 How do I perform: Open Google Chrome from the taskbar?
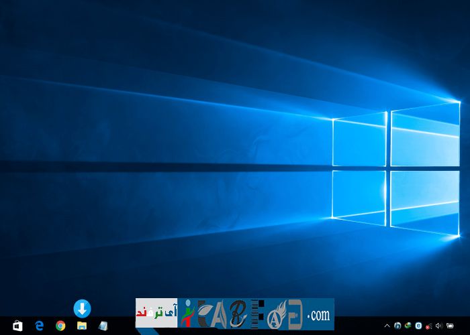60,326
